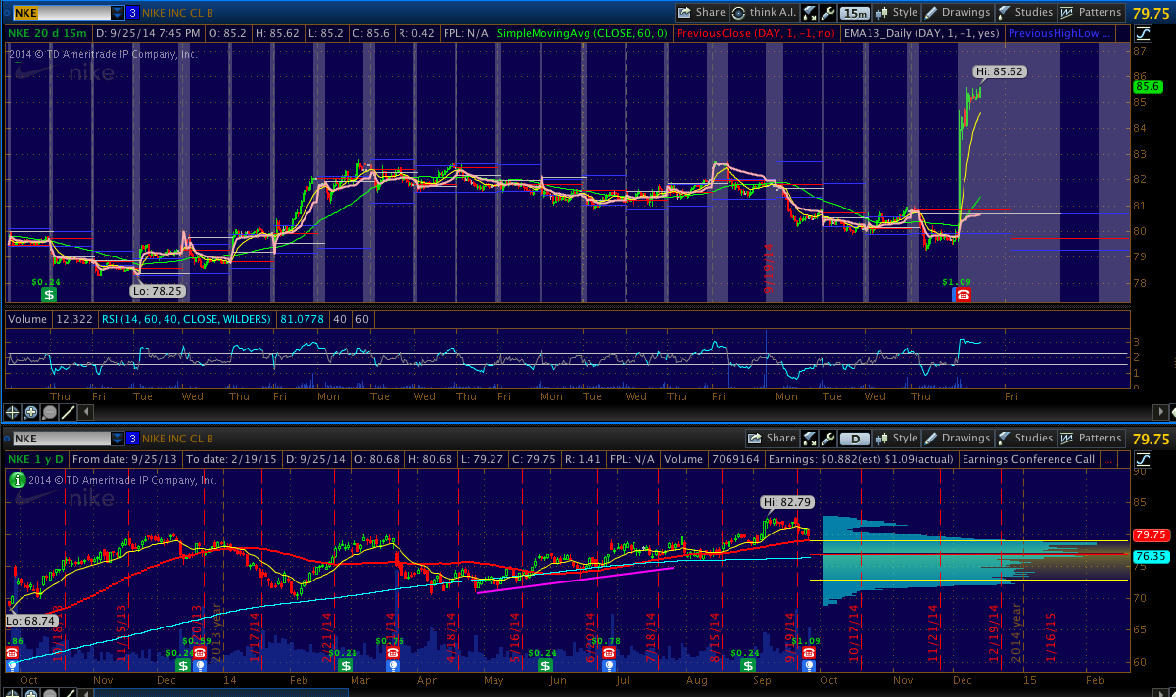Select the trendline drawing tool icon
The height and width of the screenshot is (697, 1176).
tap(67, 412)
